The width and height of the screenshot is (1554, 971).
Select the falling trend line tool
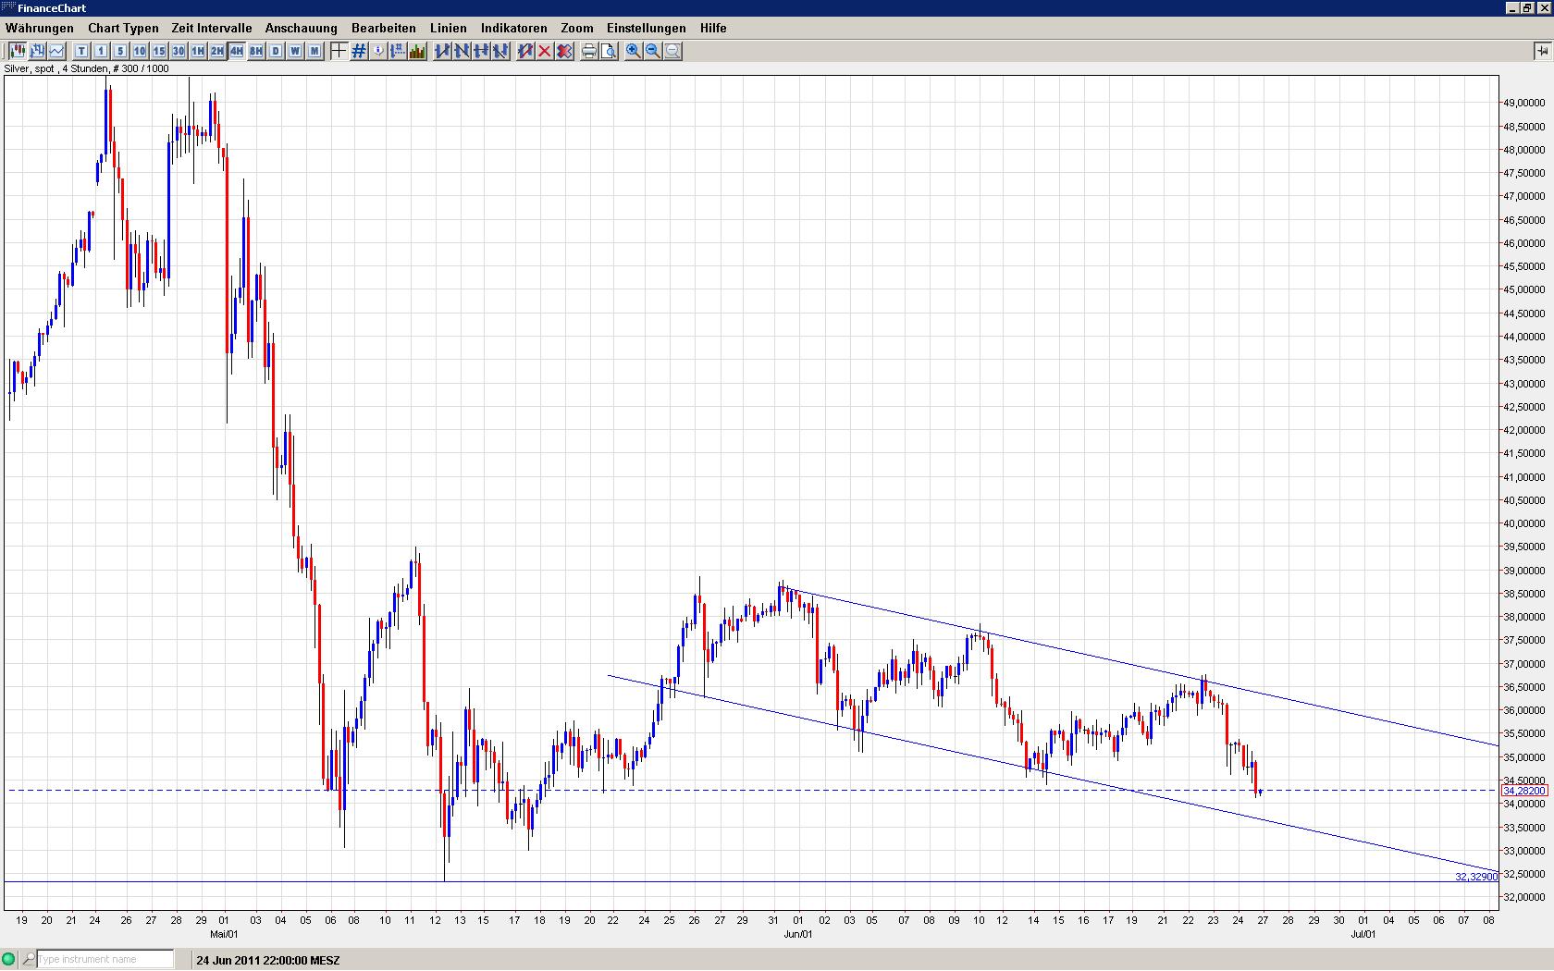pos(462,51)
